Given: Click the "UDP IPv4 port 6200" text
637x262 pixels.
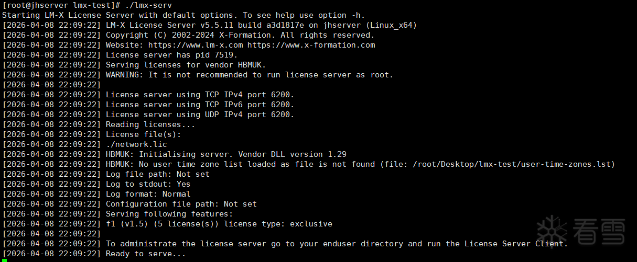Looking at the screenshot, I should pos(247,115).
